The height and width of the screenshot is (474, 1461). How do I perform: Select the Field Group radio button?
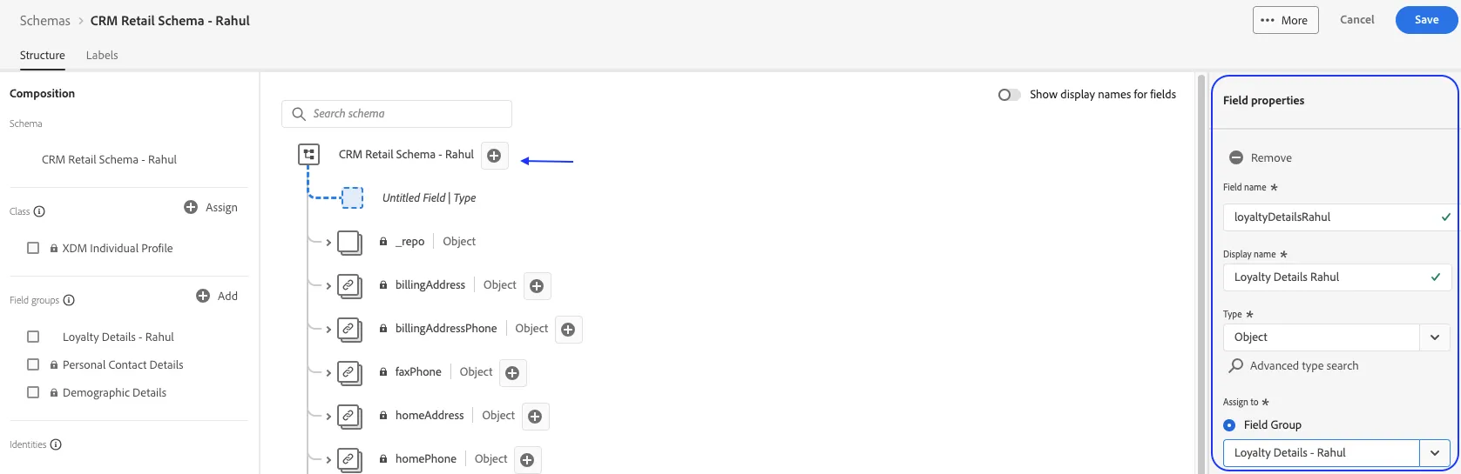point(1229,425)
